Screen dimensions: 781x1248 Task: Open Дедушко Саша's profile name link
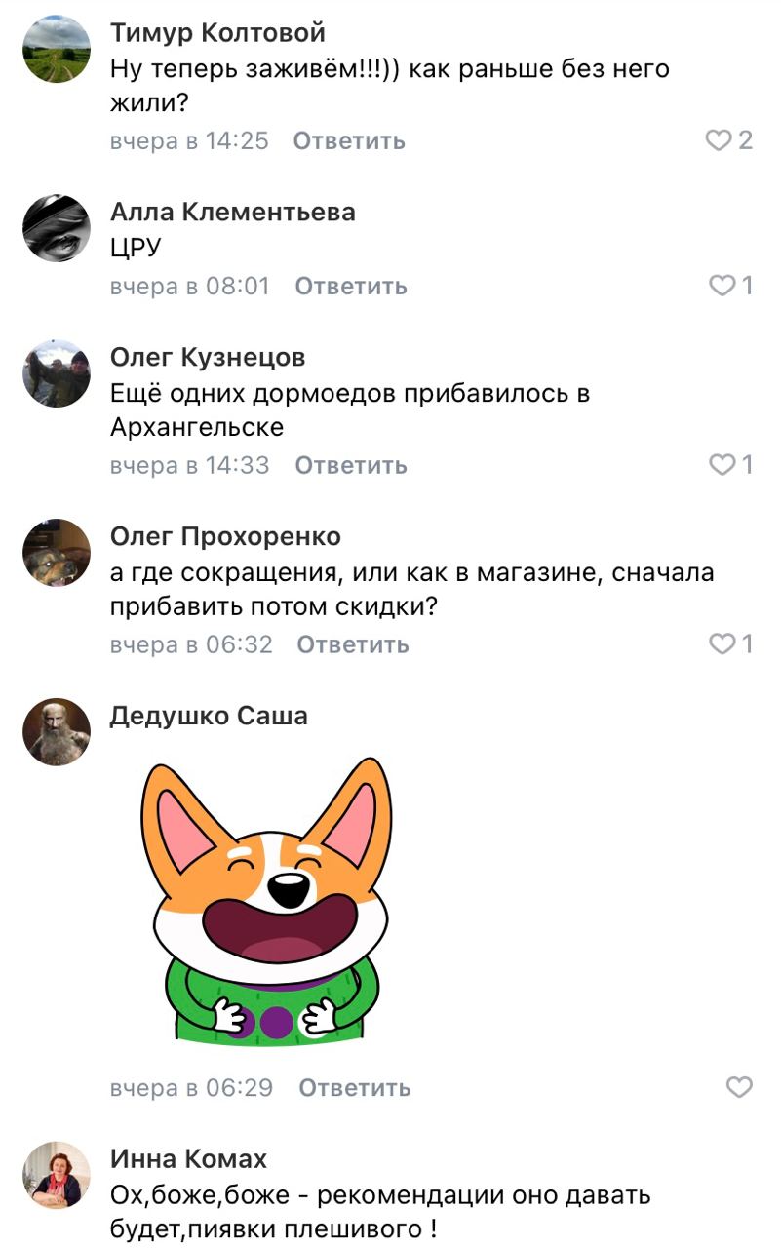(209, 716)
